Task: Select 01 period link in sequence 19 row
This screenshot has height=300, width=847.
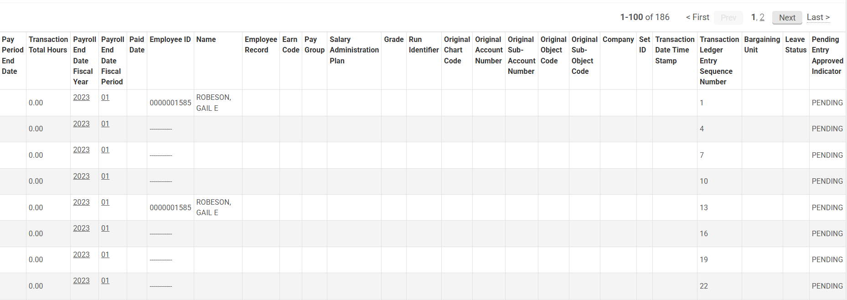Action: pos(105,255)
